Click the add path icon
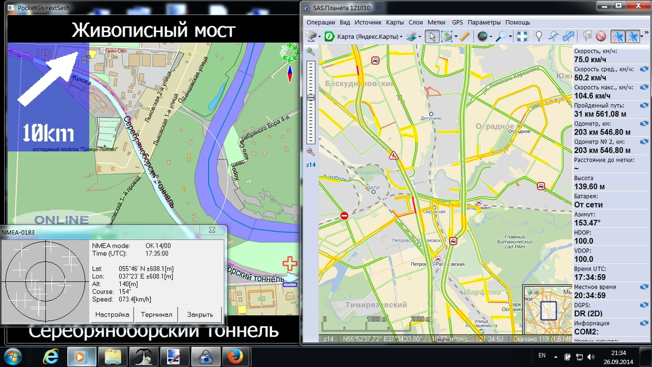Screen dimensions: 652x367 pos(554,37)
